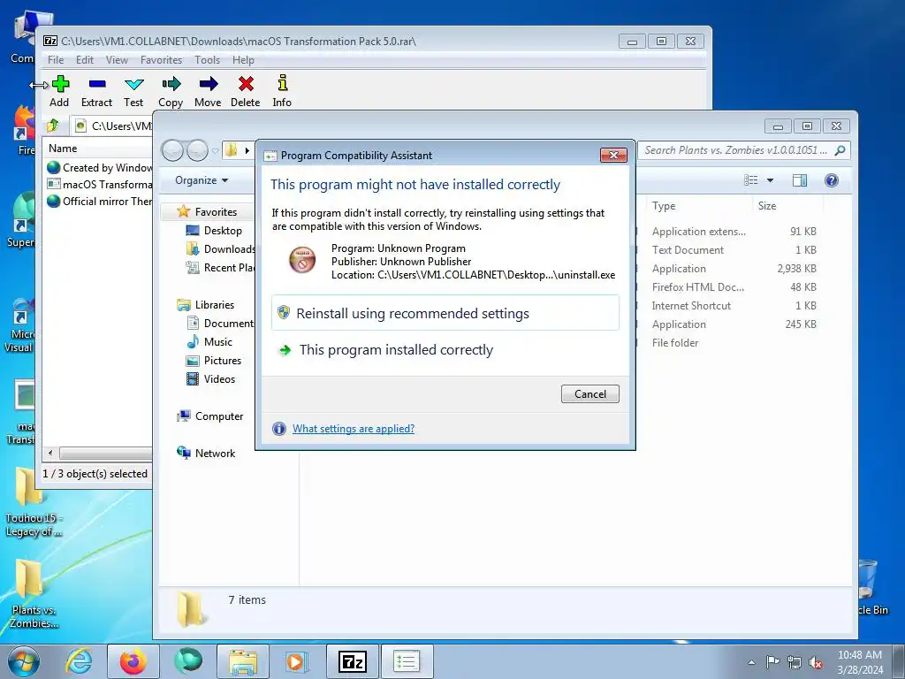
Task: Click the horizontal scrollbar left arrow in 7-Zip
Action: tap(50, 454)
